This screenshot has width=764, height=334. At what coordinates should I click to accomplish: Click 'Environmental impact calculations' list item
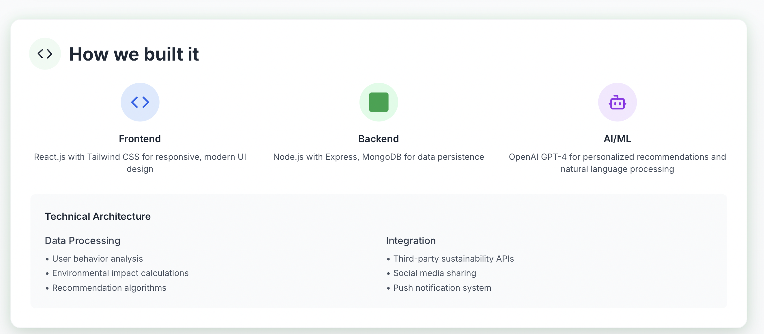coord(120,273)
